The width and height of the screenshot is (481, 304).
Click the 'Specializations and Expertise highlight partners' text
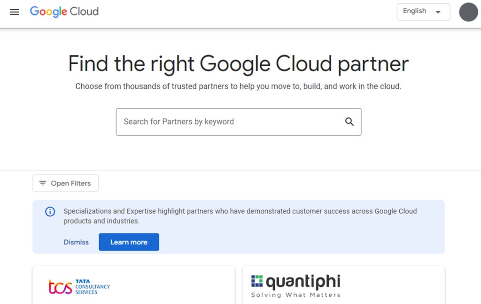[x=240, y=216]
